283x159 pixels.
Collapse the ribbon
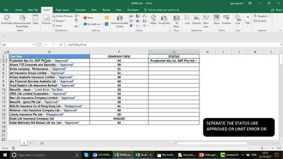click(280, 30)
